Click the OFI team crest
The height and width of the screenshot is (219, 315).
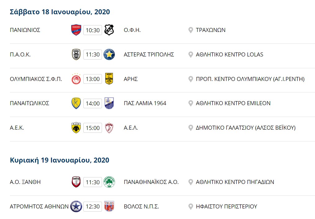109,30
